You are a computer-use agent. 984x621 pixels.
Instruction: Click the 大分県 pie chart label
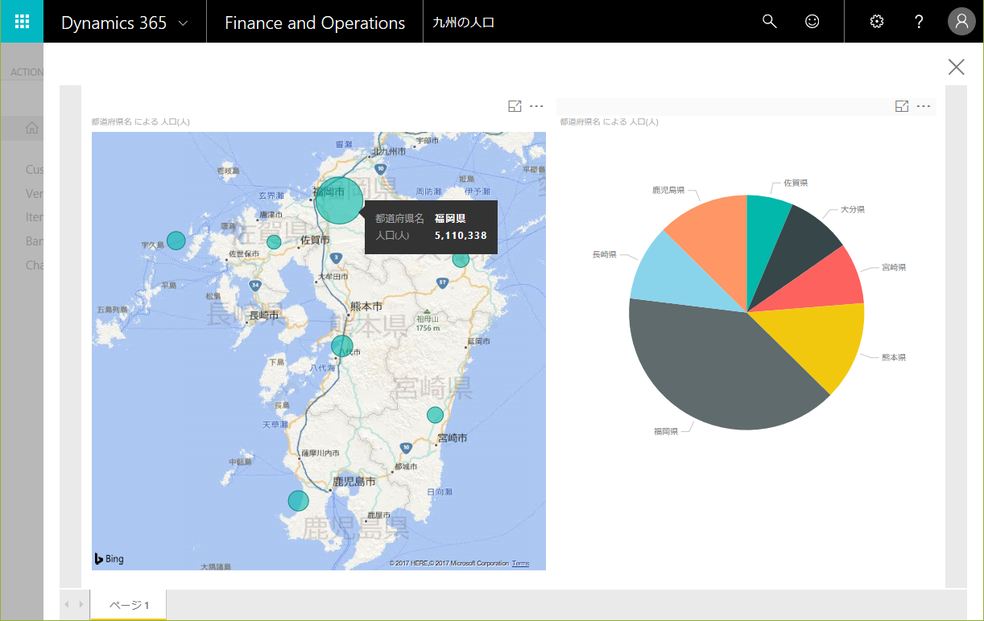(x=853, y=209)
